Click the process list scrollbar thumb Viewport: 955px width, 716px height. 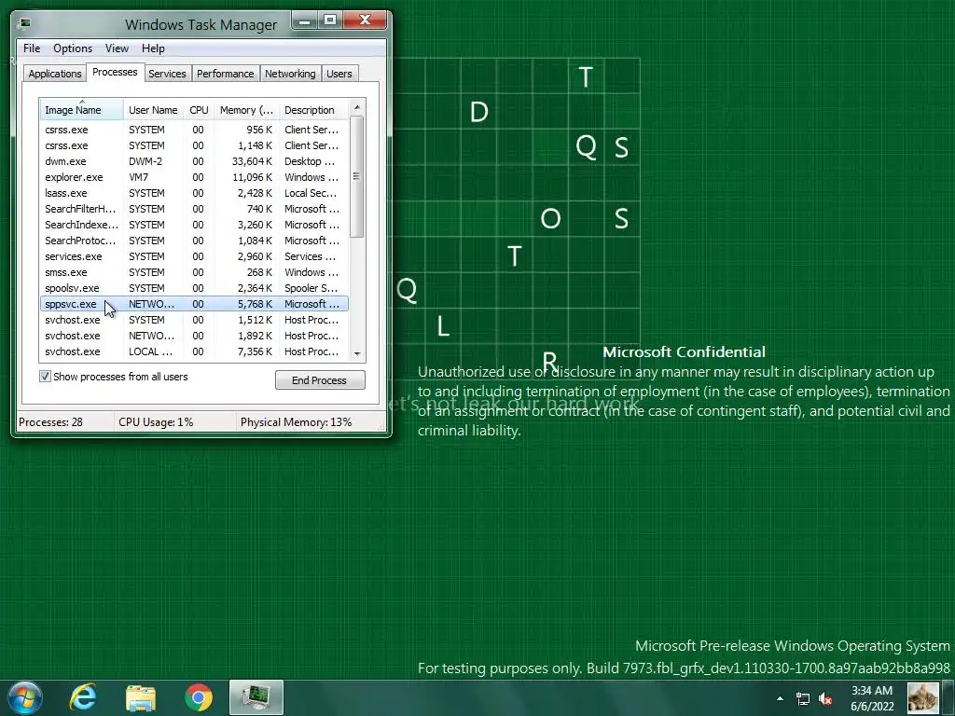click(357, 176)
